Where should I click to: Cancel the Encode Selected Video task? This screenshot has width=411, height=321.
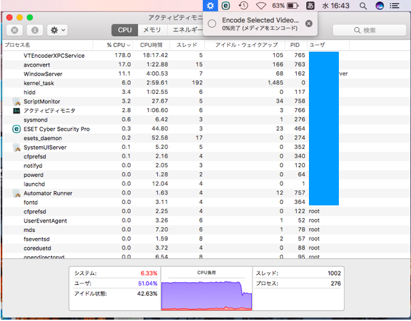click(309, 24)
